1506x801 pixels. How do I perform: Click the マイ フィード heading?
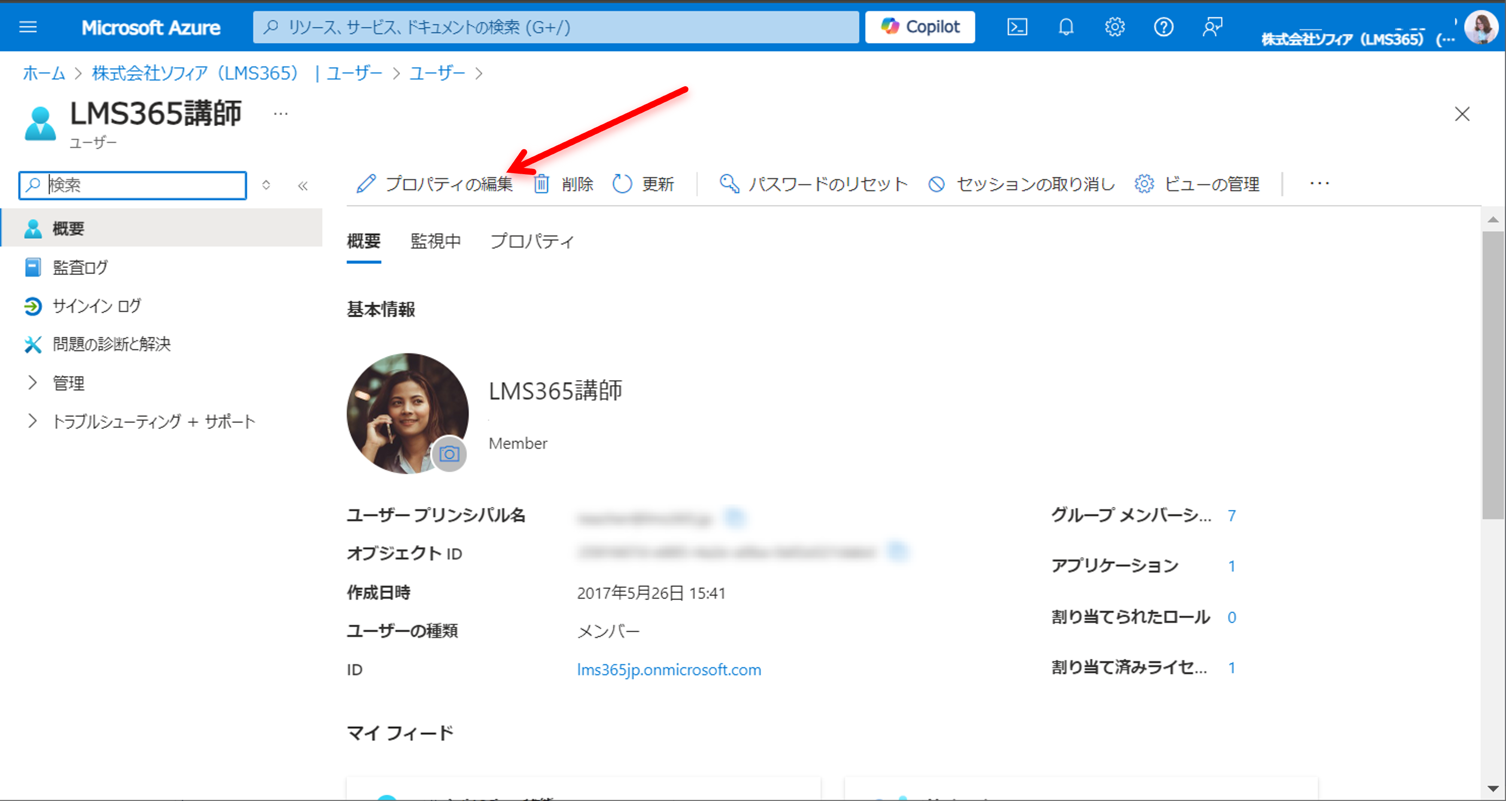coord(400,733)
